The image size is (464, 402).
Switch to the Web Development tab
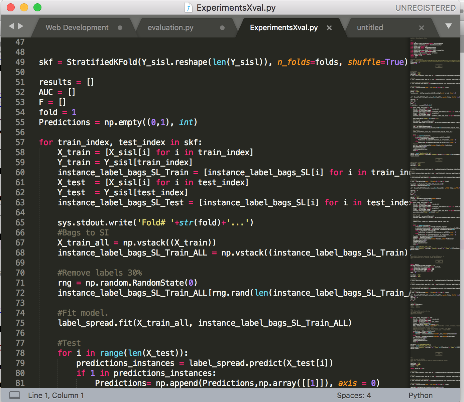click(77, 28)
